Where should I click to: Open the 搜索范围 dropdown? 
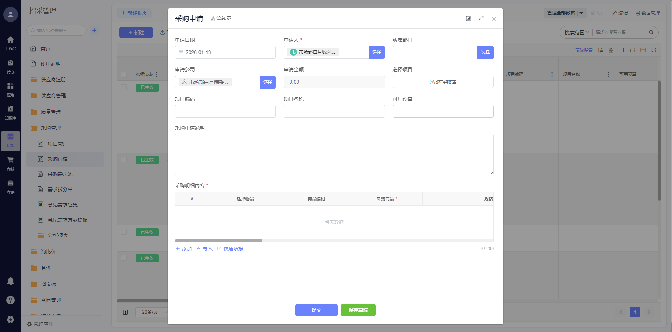pyautogui.click(x=576, y=32)
